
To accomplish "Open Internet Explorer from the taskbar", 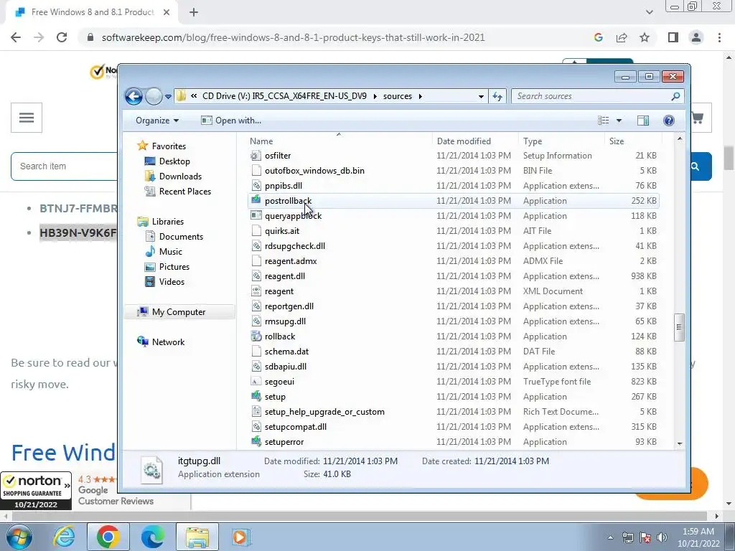I will point(64,537).
